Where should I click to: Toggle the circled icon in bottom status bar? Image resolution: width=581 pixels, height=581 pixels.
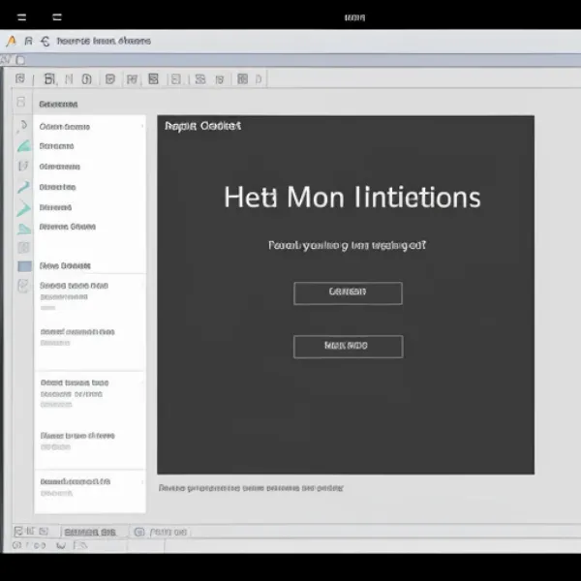point(138,532)
